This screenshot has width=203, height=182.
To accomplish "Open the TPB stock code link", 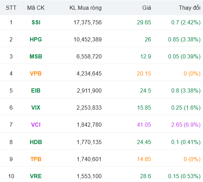I will coord(36,159).
